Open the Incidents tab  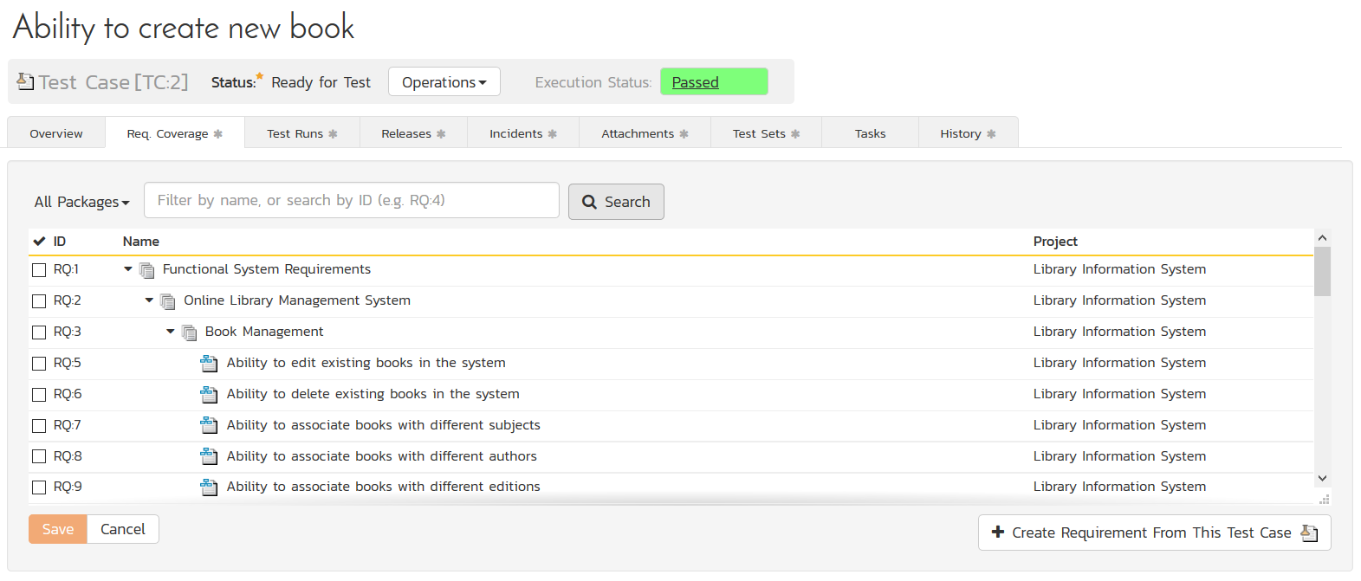(522, 133)
